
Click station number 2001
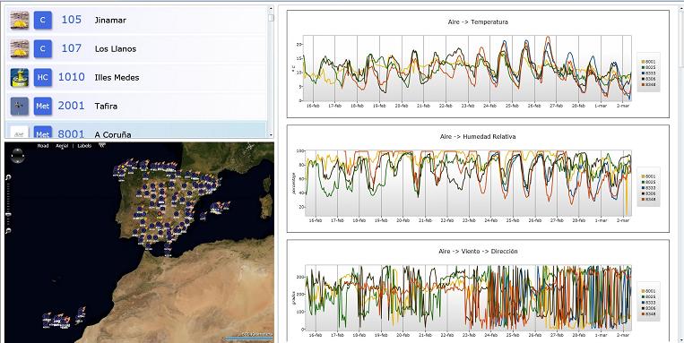[x=72, y=106]
